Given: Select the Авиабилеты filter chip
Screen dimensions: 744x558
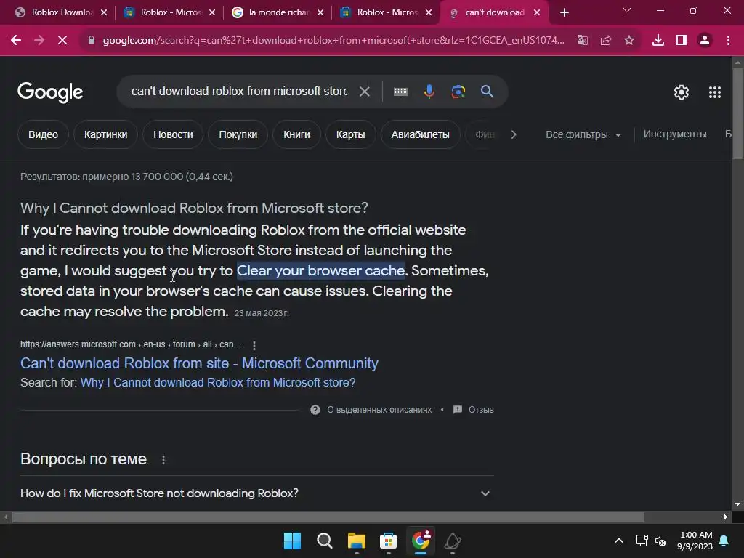Looking at the screenshot, I should pyautogui.click(x=421, y=134).
